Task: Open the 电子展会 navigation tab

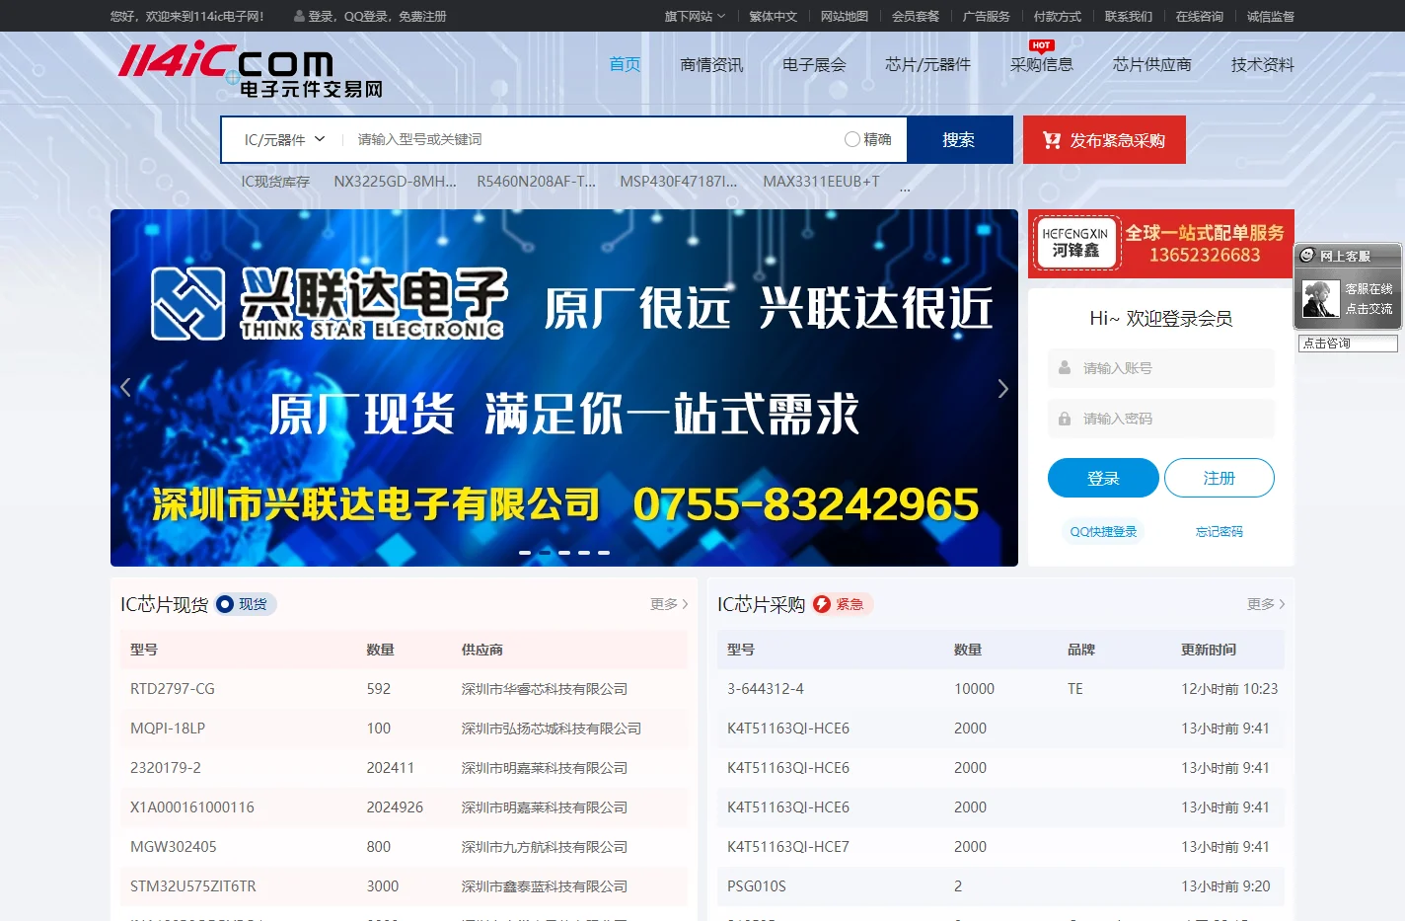Action: pyautogui.click(x=814, y=64)
